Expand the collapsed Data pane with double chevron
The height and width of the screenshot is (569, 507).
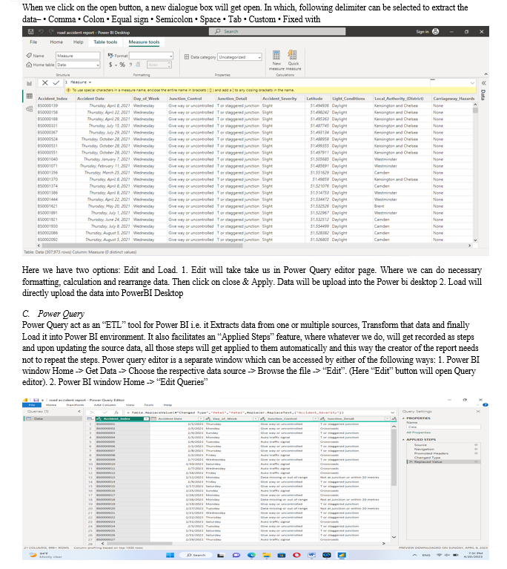coord(483,83)
